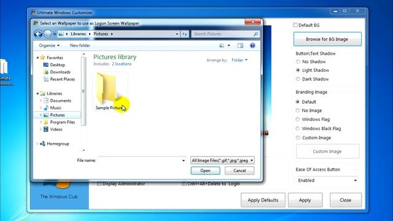Select Dark Shadow radio option

(x=298, y=79)
